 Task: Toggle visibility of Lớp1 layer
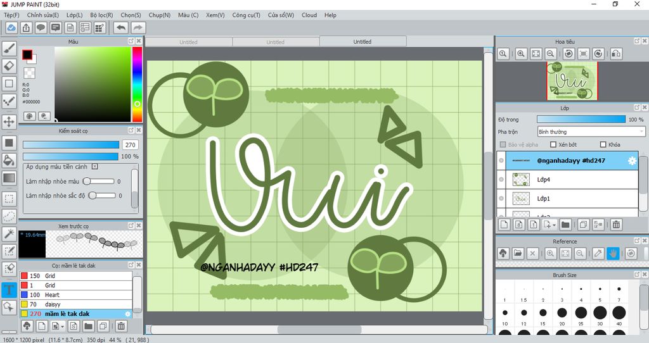tap(501, 198)
